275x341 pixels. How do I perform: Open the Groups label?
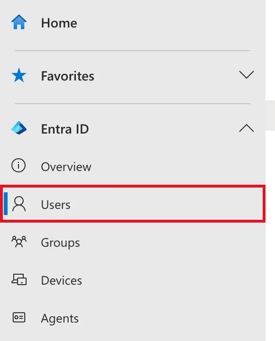tap(60, 243)
